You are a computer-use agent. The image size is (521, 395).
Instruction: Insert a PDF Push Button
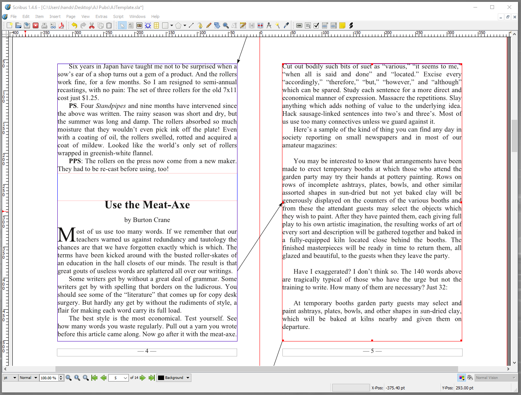pos(299,25)
